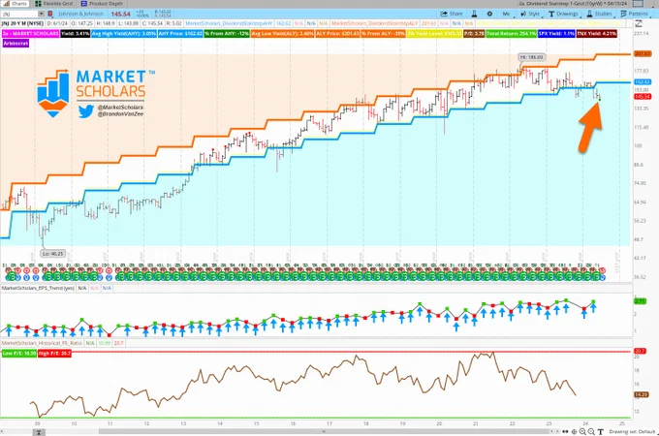Image resolution: width=659 pixels, height=436 pixels.
Task: Click the blue 'SPX Yield' label
Action: 556,34
